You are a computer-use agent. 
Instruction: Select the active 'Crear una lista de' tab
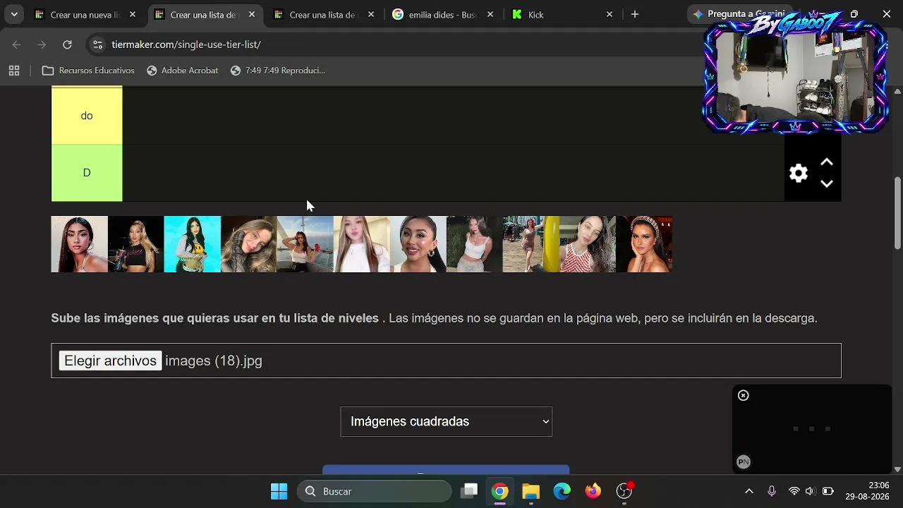tap(205, 14)
